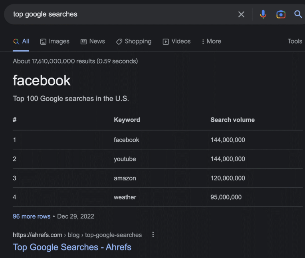Start voice search with microphone icon

[263, 14]
